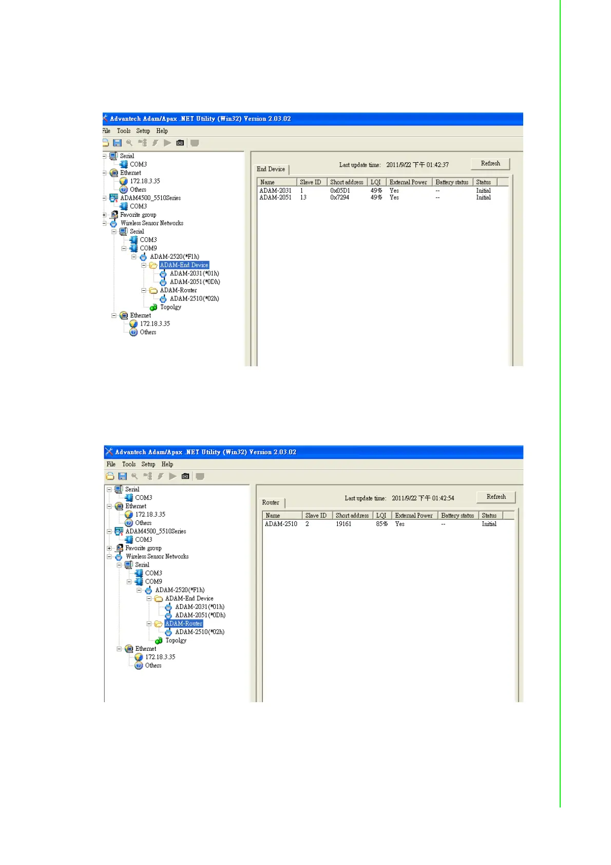
Task: Click External Power column header in Router list
Action: [x=414, y=516]
